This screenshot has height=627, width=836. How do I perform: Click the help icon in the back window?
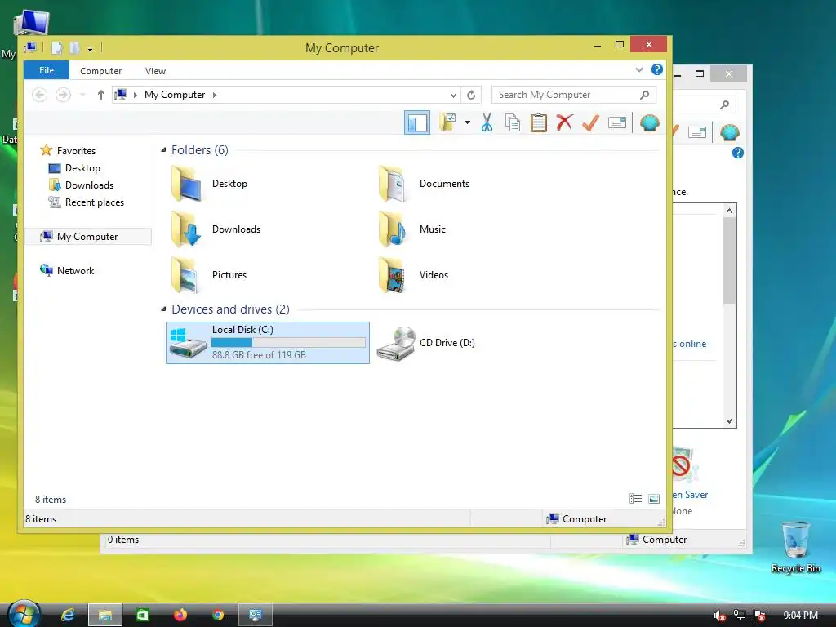(x=738, y=153)
